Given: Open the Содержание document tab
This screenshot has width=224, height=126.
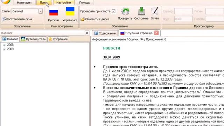Looking at the screenshot, I should click(105, 33).
